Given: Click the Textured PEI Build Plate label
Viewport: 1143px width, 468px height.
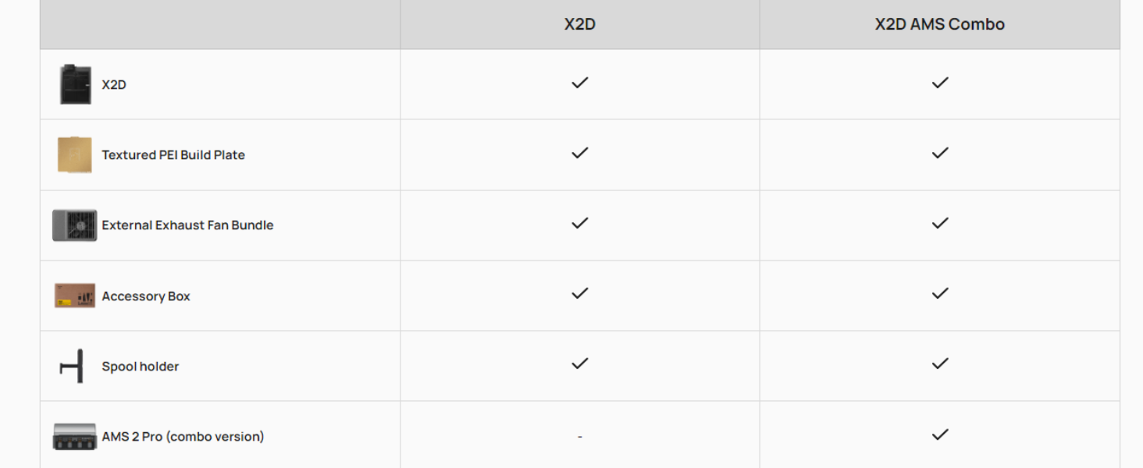Looking at the screenshot, I should point(173,154).
